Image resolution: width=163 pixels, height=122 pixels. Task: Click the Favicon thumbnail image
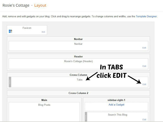(10, 31)
